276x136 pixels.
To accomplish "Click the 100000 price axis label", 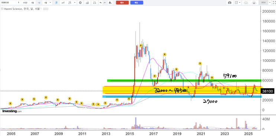I will pos(269,60).
